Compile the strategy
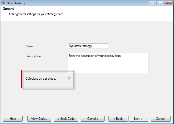 coord(93,119)
